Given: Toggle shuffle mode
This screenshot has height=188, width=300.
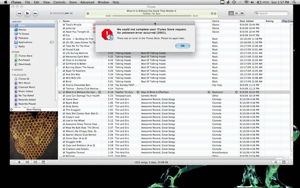Looking at the screenshot, I should click(x=27, y=162).
